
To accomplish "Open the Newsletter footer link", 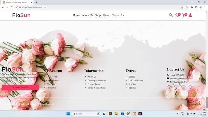I will pos(51,88).
